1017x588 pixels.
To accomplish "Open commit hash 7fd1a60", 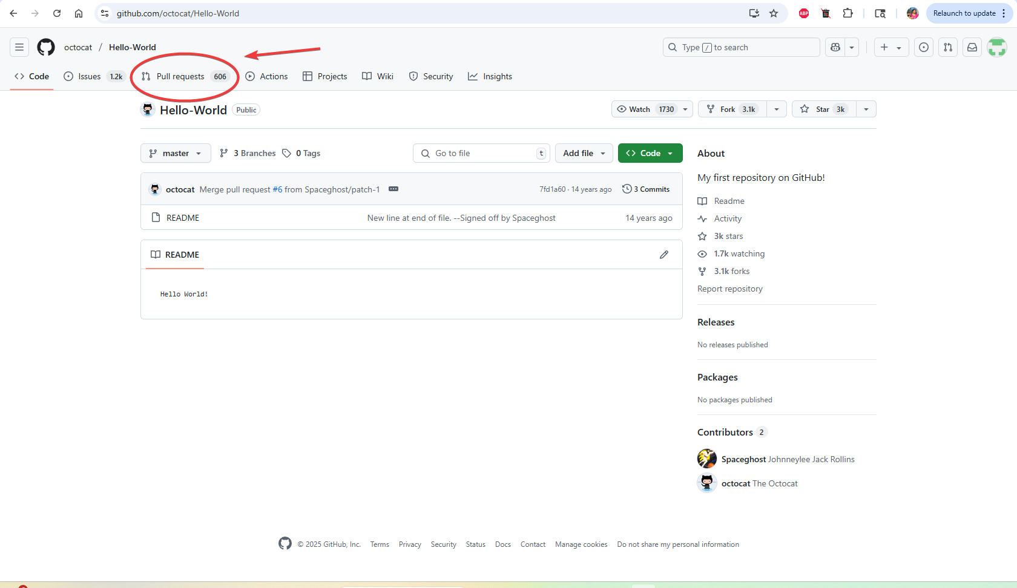I will pos(552,189).
